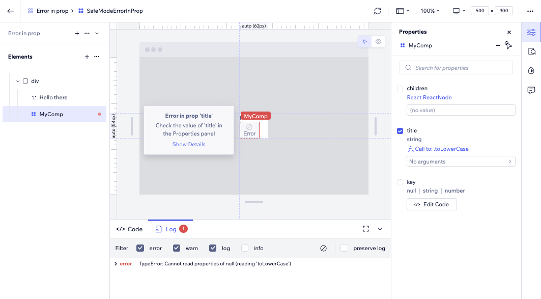
Task: Select the Hello there text element
Action: click(x=54, y=98)
